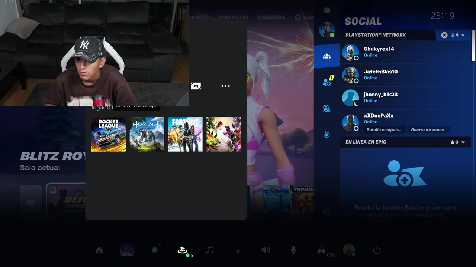This screenshot has height=267, width=476.
Task: Click the 23:19 clock display
Action: tap(443, 16)
